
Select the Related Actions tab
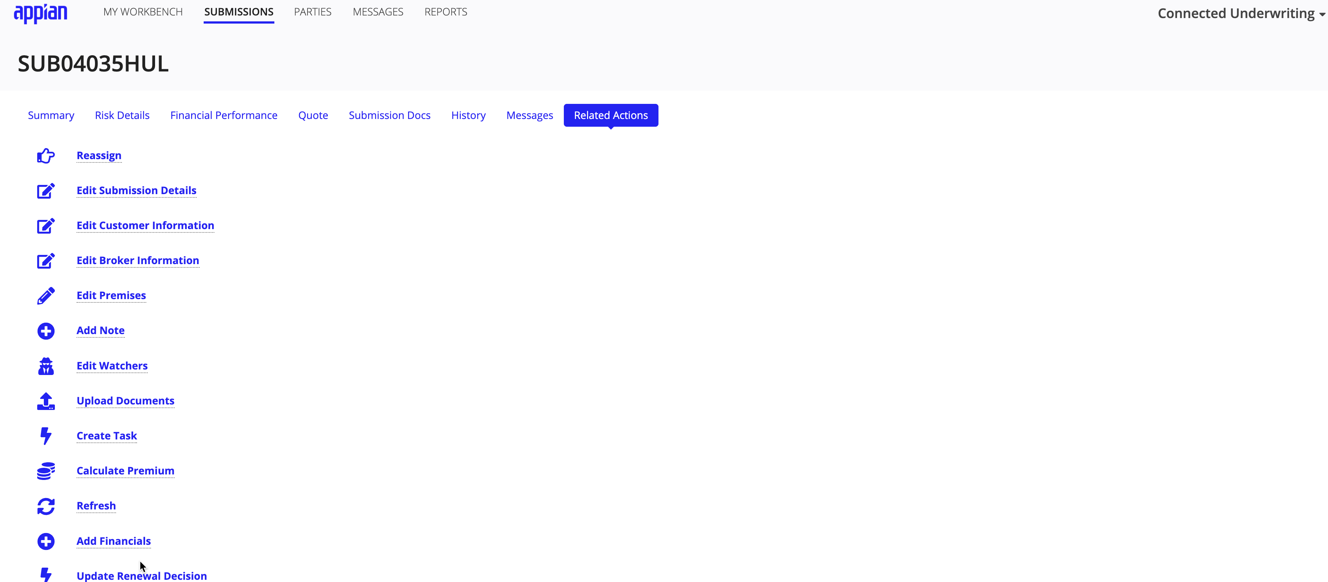[611, 115]
